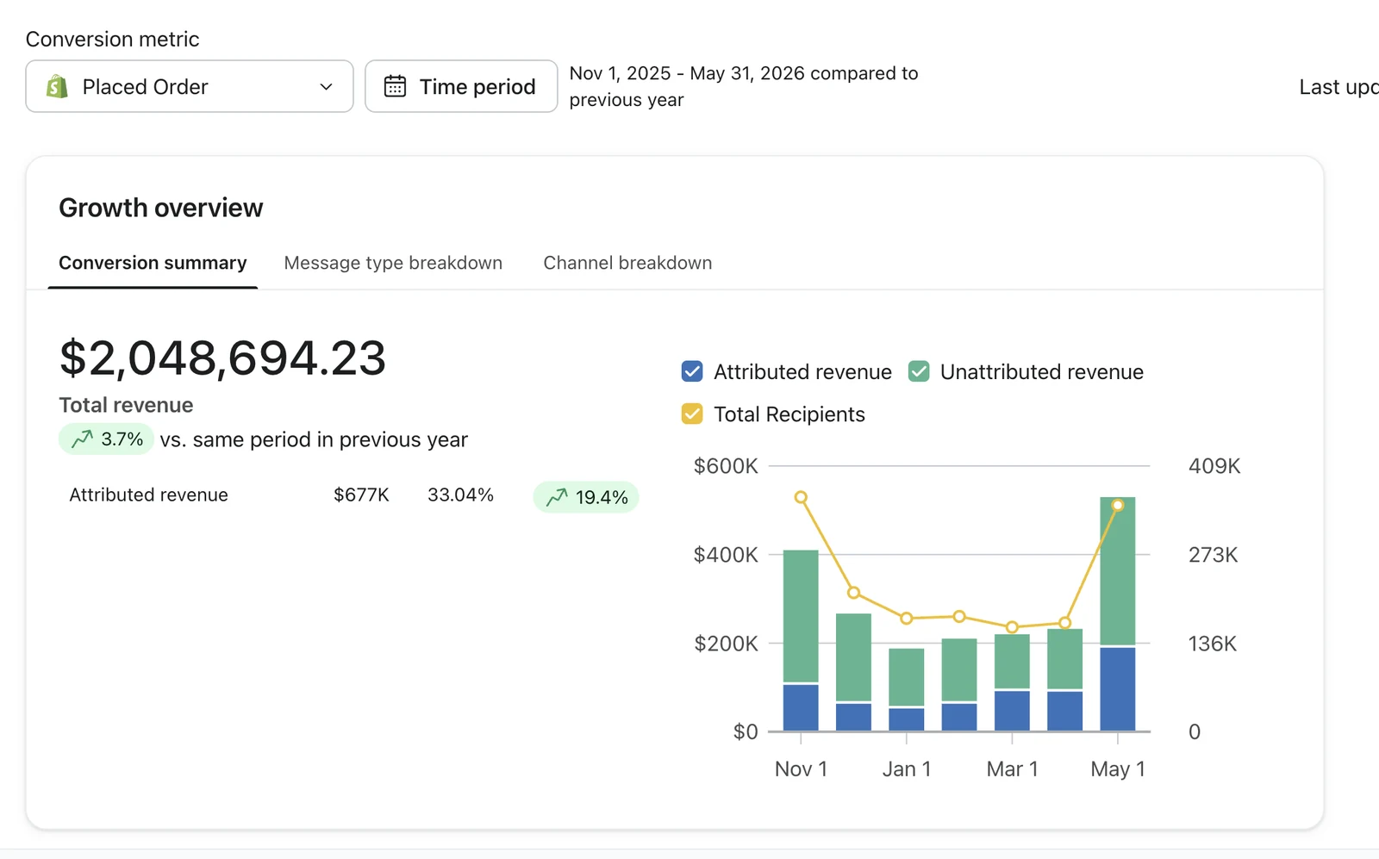Click the tall May bar's green segment

1118,571
